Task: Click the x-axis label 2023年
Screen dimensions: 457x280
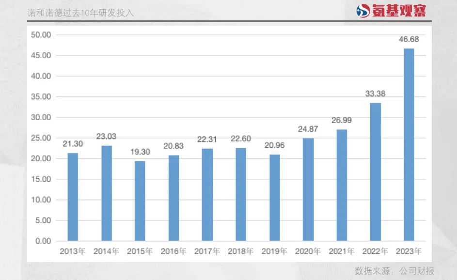Action: pos(409,251)
